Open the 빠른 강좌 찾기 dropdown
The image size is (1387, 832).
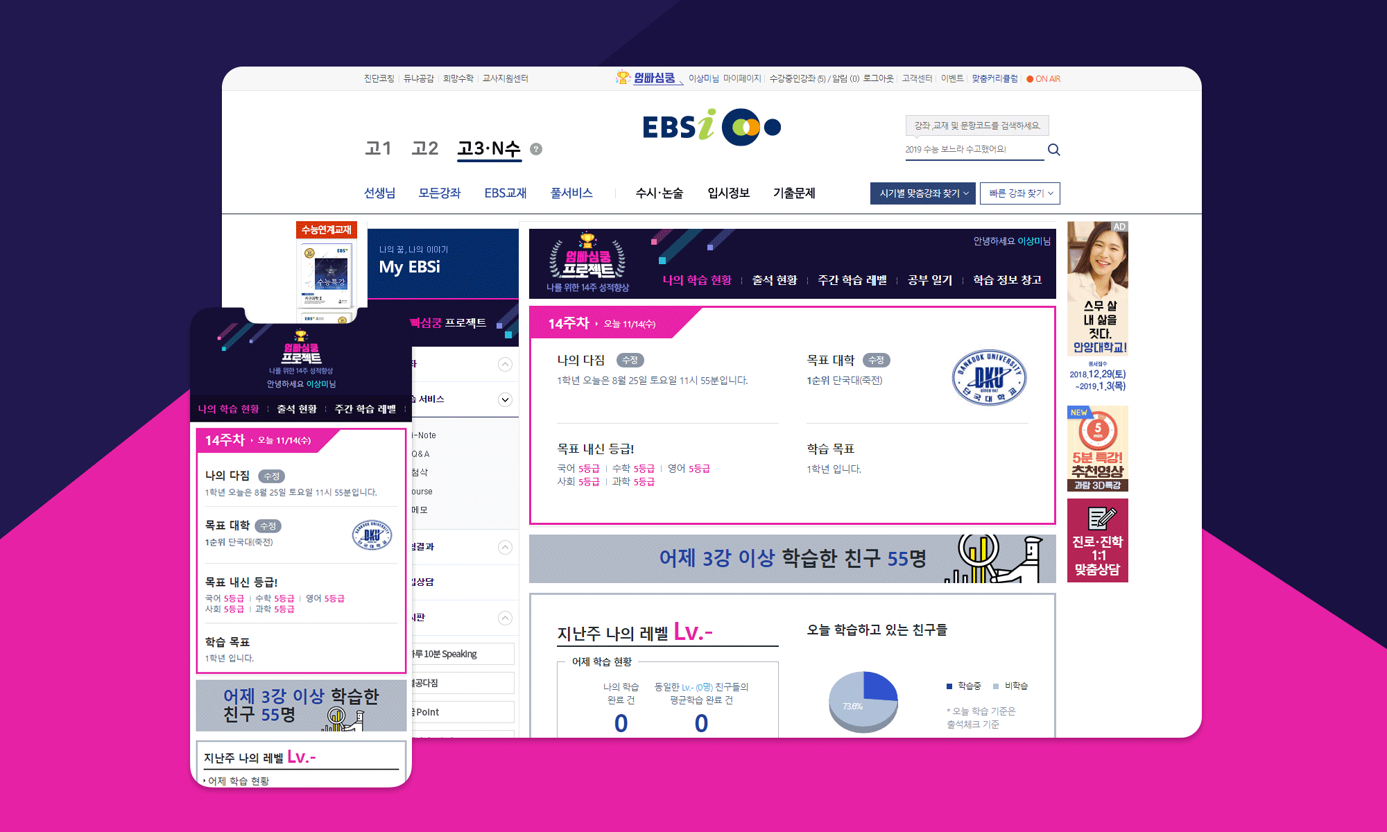[x=1020, y=193]
